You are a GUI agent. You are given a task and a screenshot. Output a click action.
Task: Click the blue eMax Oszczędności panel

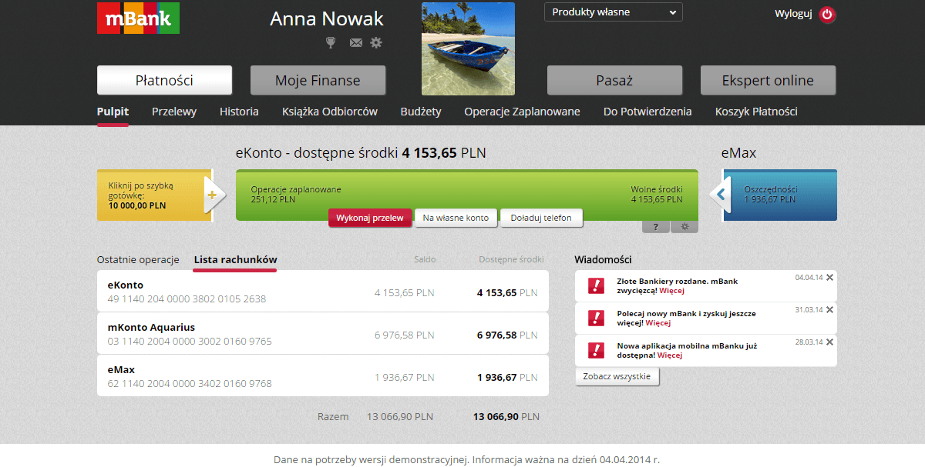(779, 195)
